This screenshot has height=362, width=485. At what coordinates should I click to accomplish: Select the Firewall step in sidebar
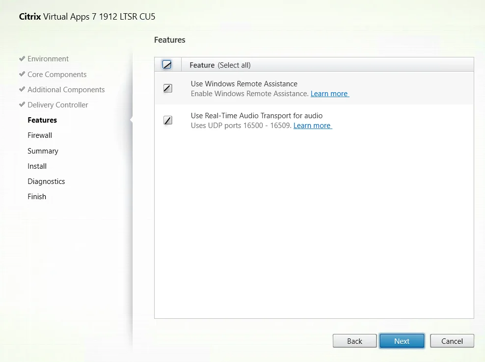[40, 135]
